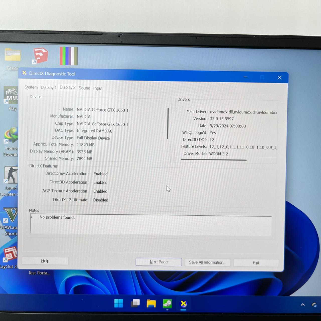
Task: Click the 'WDDM 3.2' driver model value
Action: 219,154
